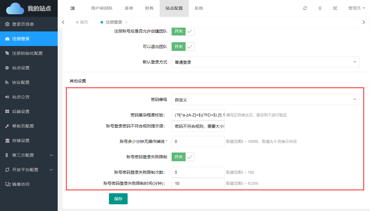This screenshot has width=370, height=211.
Task: Switch to the 用户和团队 top menu
Action: pyautogui.click(x=102, y=8)
